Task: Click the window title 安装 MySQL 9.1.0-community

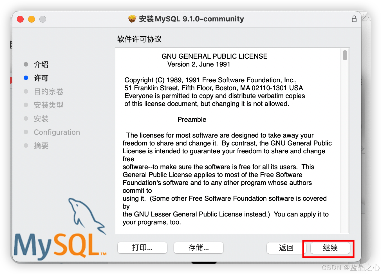Action: (x=191, y=19)
